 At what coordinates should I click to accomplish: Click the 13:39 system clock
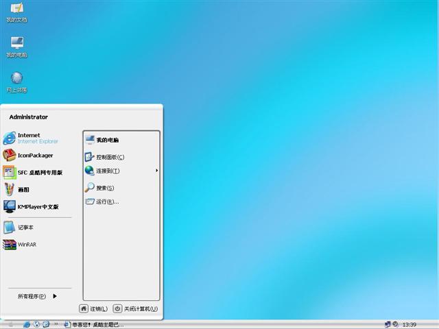[410, 325]
